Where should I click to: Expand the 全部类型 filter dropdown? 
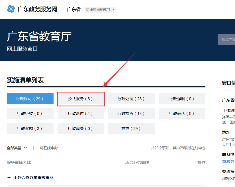(x=17, y=148)
